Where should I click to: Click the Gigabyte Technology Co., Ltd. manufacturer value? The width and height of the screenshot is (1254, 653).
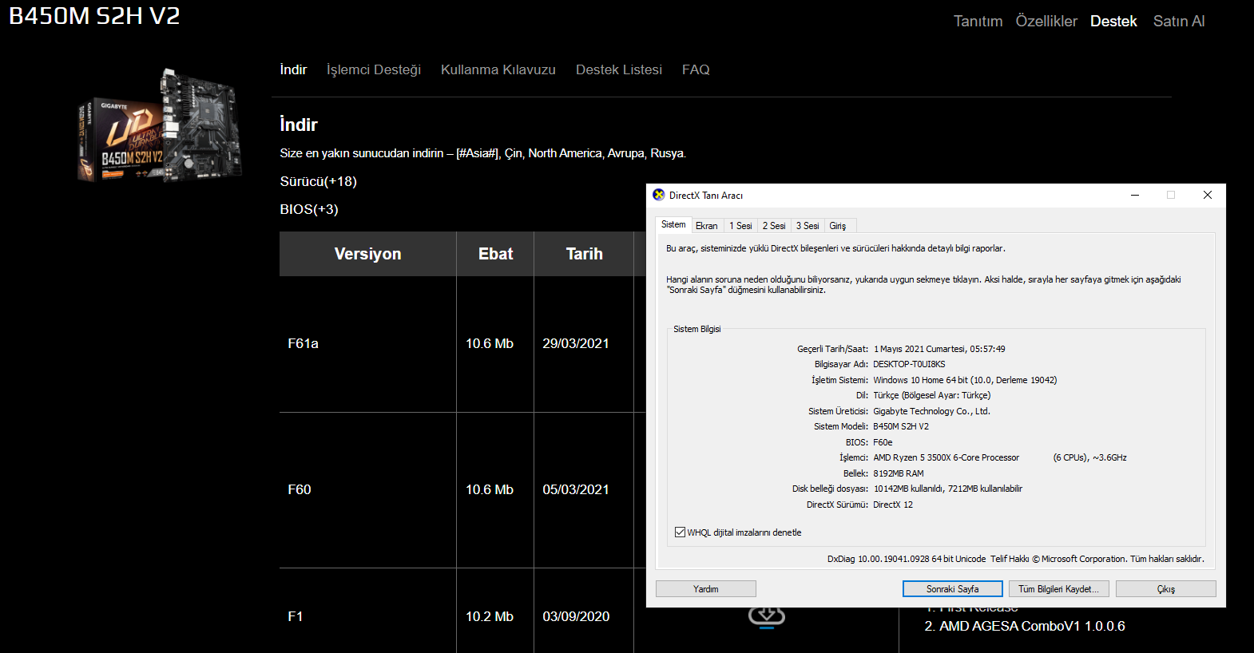coord(931,411)
